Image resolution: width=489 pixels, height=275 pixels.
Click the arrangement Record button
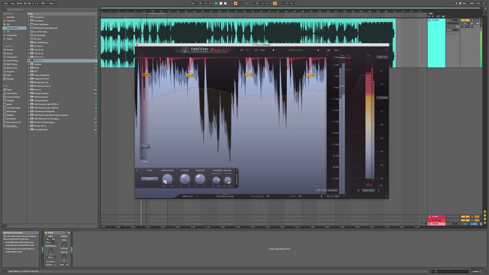[225, 3]
